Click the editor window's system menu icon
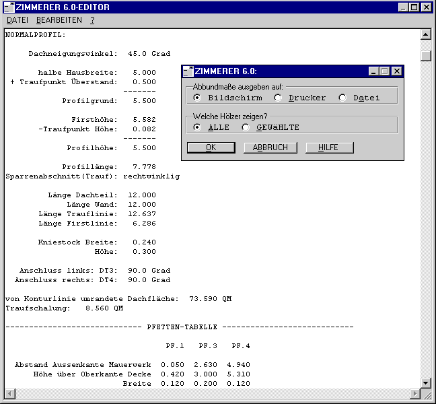 pos(9,7)
